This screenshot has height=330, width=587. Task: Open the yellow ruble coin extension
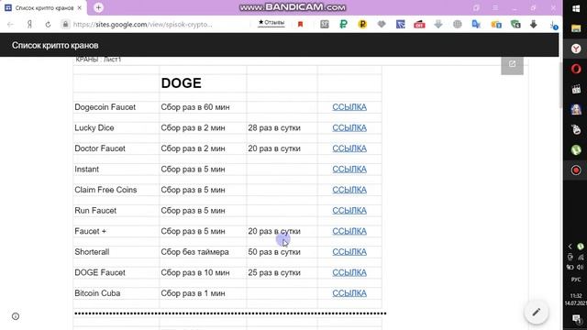pyautogui.click(x=362, y=25)
